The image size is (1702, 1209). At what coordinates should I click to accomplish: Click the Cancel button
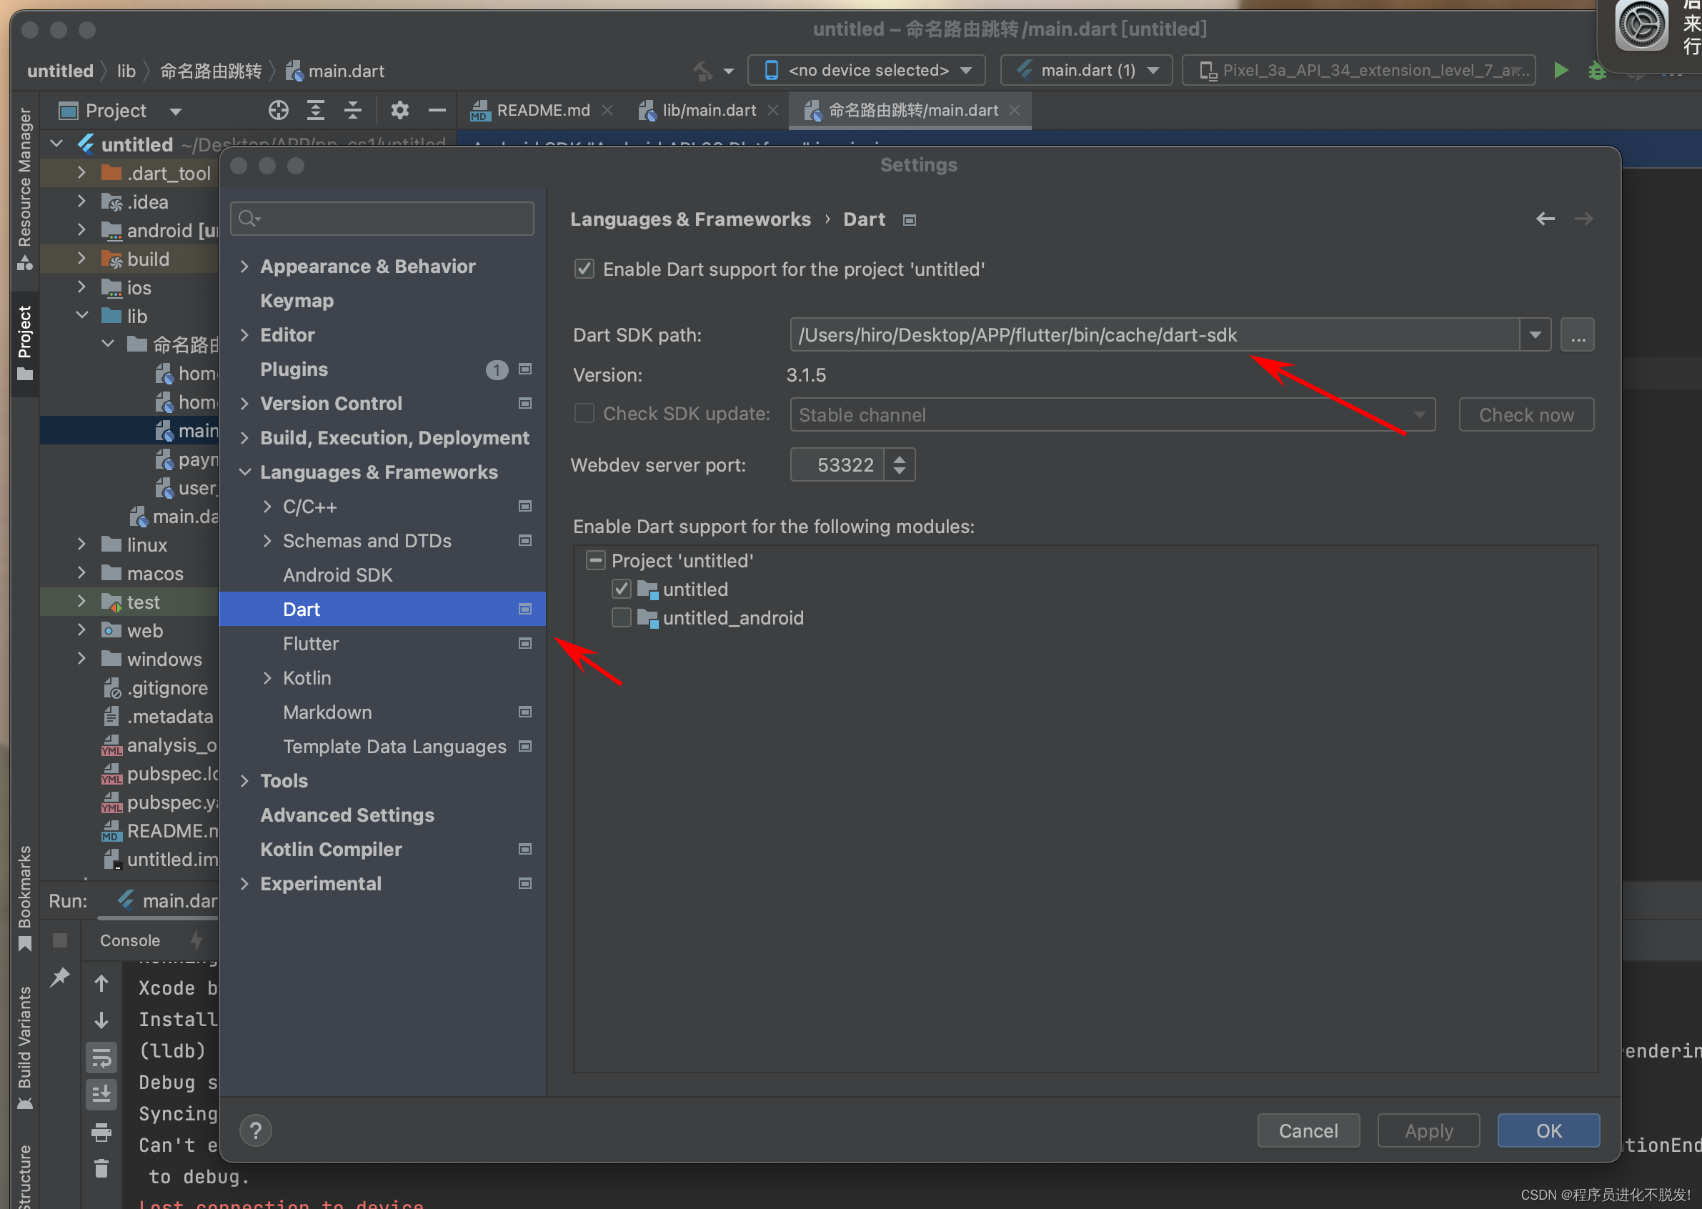[x=1308, y=1130]
